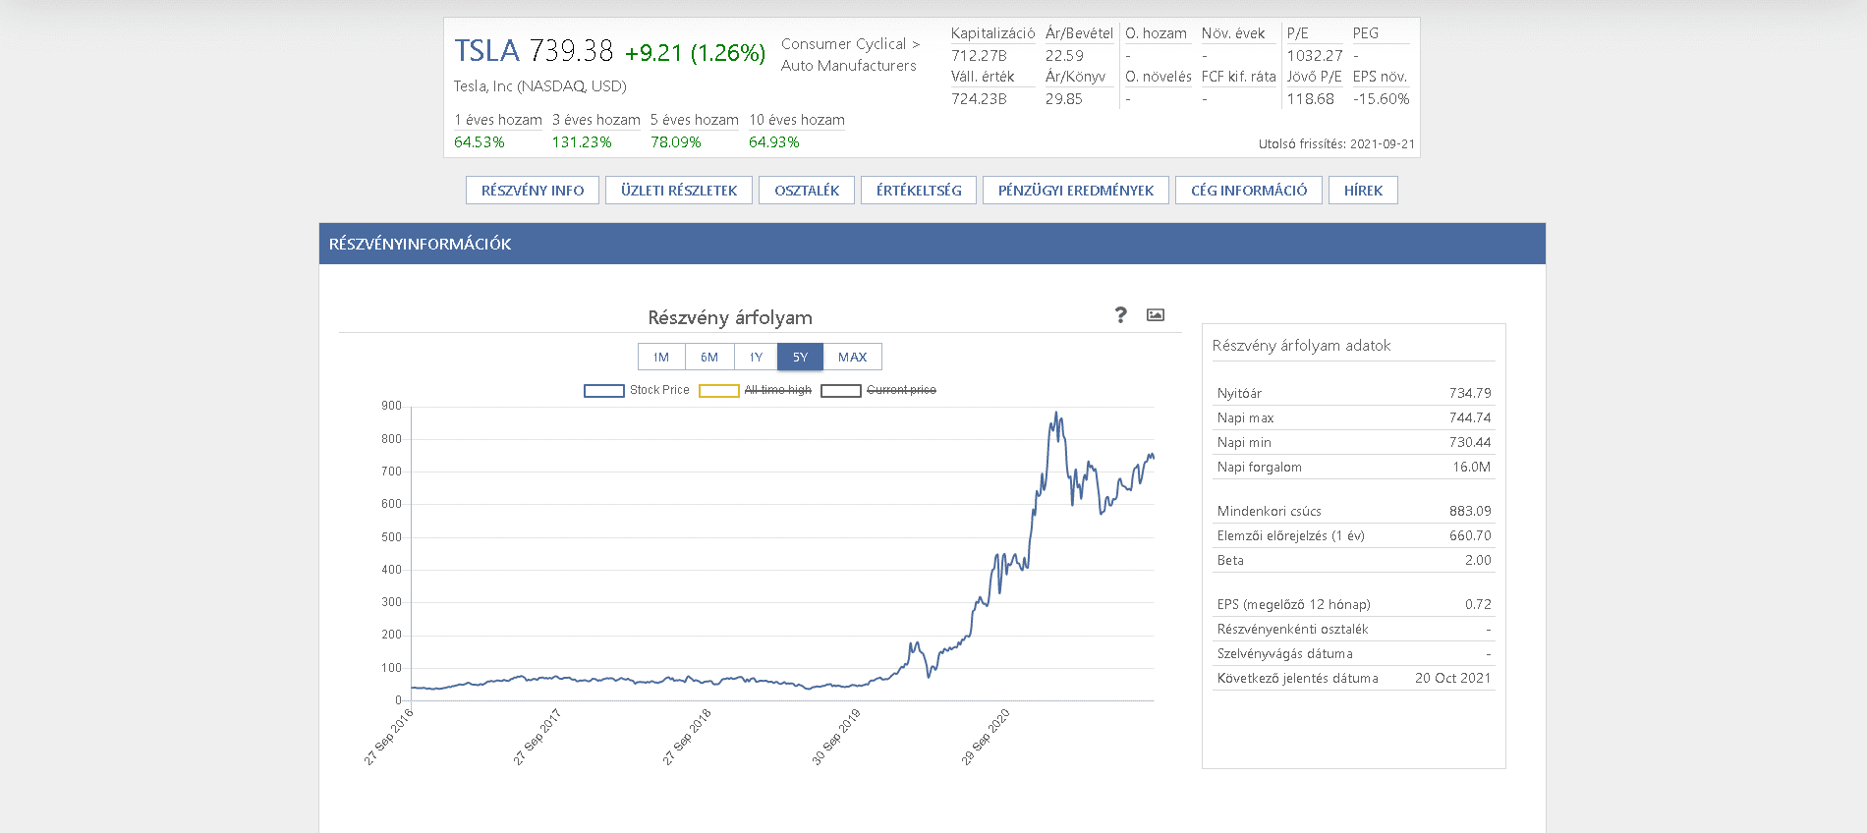Jump to ÉRTÉKELTSÉG section
Image resolution: width=1867 pixels, height=833 pixels.
919,191
